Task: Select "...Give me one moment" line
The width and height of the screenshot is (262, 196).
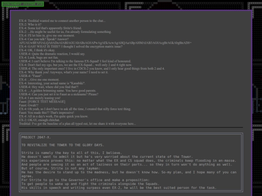Action: coord(39,79)
